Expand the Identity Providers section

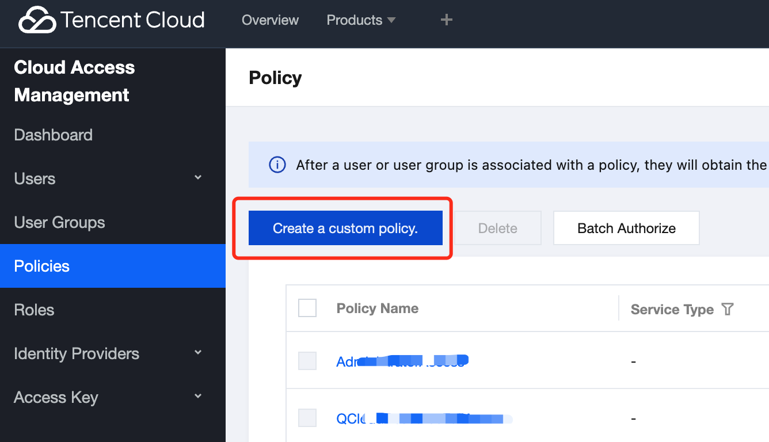coord(198,353)
